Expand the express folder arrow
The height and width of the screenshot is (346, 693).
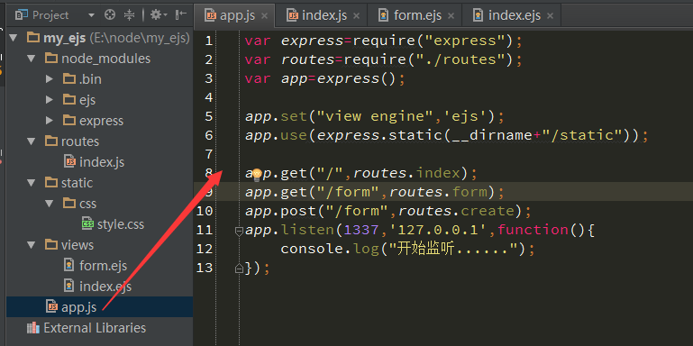tap(49, 121)
